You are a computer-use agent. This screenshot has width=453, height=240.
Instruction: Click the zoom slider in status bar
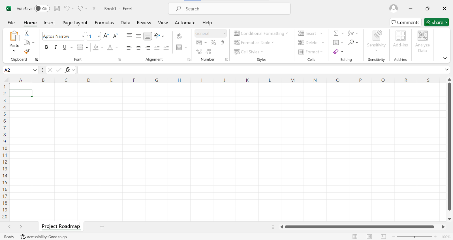414,237
